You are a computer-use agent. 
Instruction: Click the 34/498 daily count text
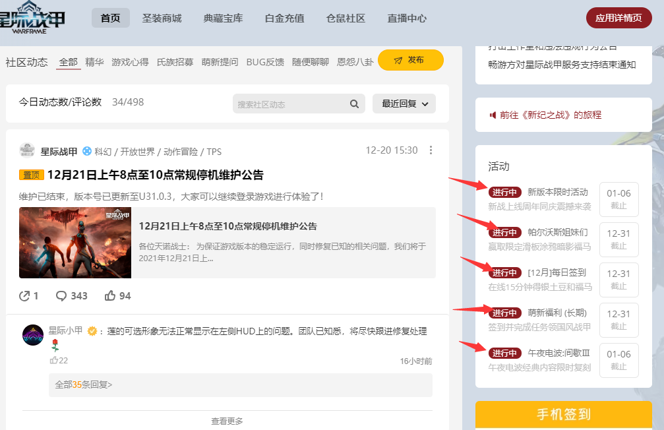128,102
